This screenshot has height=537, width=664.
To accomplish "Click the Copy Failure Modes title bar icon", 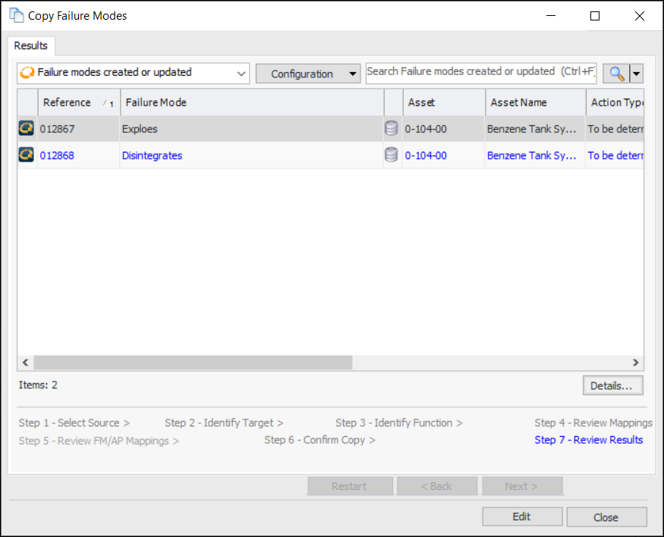I will coord(16,15).
